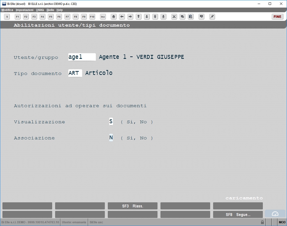Click the SF3 Riass. button

[133, 206]
